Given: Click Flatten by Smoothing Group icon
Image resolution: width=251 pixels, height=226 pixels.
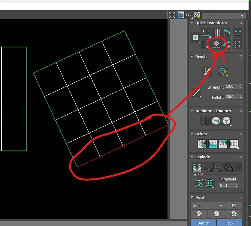Looking at the screenshot, I should (218, 167).
